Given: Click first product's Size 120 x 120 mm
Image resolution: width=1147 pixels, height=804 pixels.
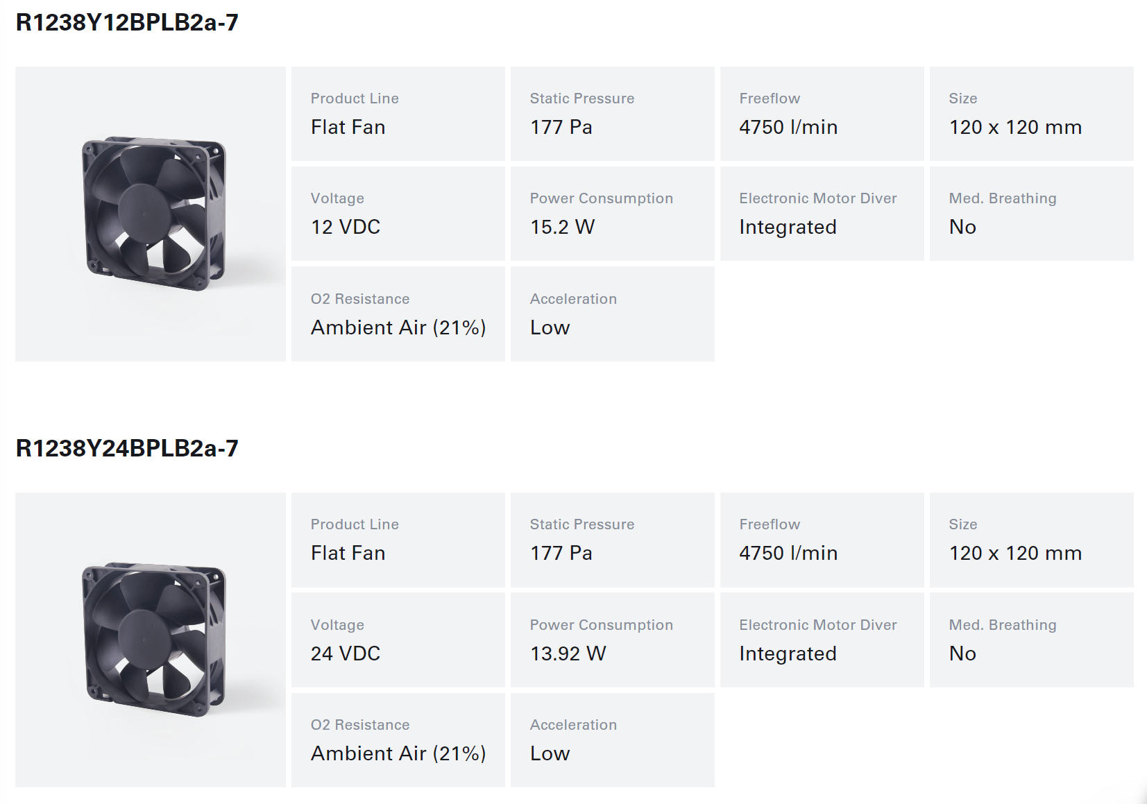Looking at the screenshot, I should tap(1032, 114).
